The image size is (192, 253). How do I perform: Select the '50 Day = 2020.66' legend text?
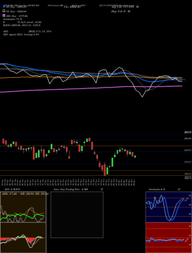click(x=16, y=11)
